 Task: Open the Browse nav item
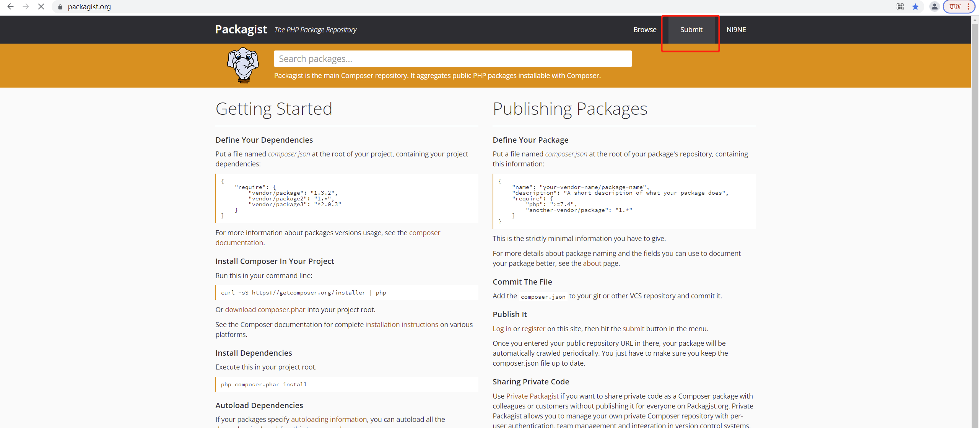tap(645, 29)
